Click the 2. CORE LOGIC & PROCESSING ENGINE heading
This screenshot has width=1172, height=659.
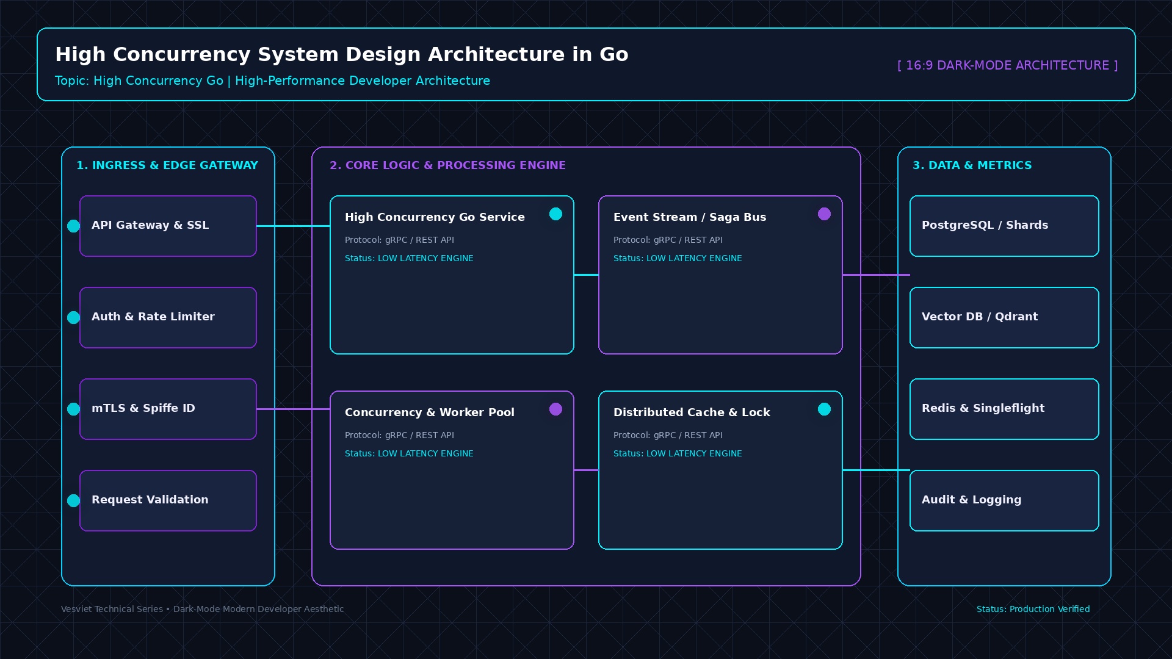tap(447, 165)
